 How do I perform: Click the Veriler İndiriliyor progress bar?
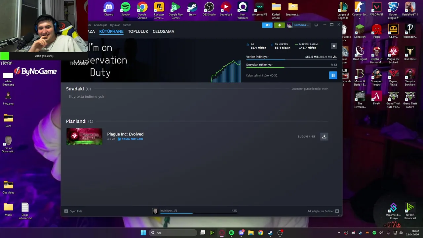[x=291, y=60]
